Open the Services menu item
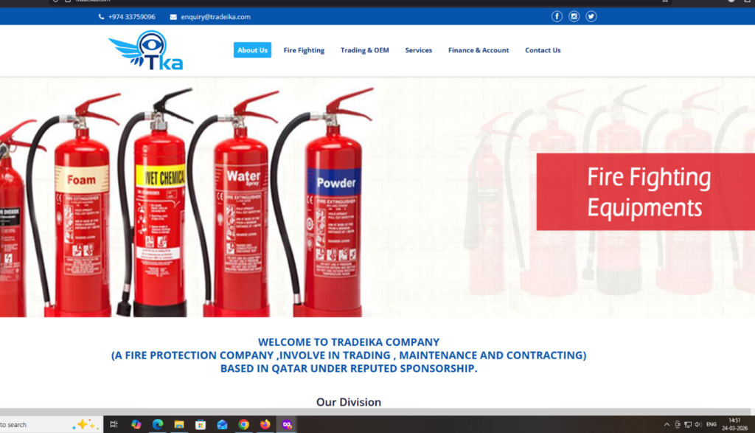 tap(418, 50)
